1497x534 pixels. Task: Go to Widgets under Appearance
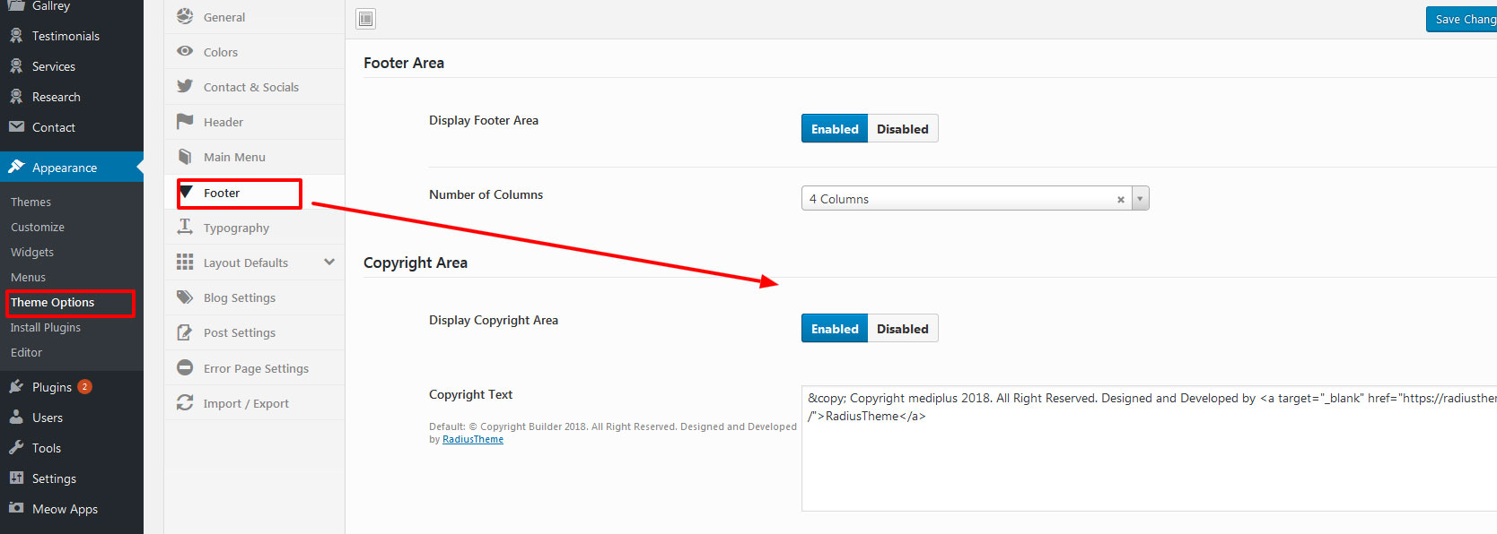(x=32, y=252)
